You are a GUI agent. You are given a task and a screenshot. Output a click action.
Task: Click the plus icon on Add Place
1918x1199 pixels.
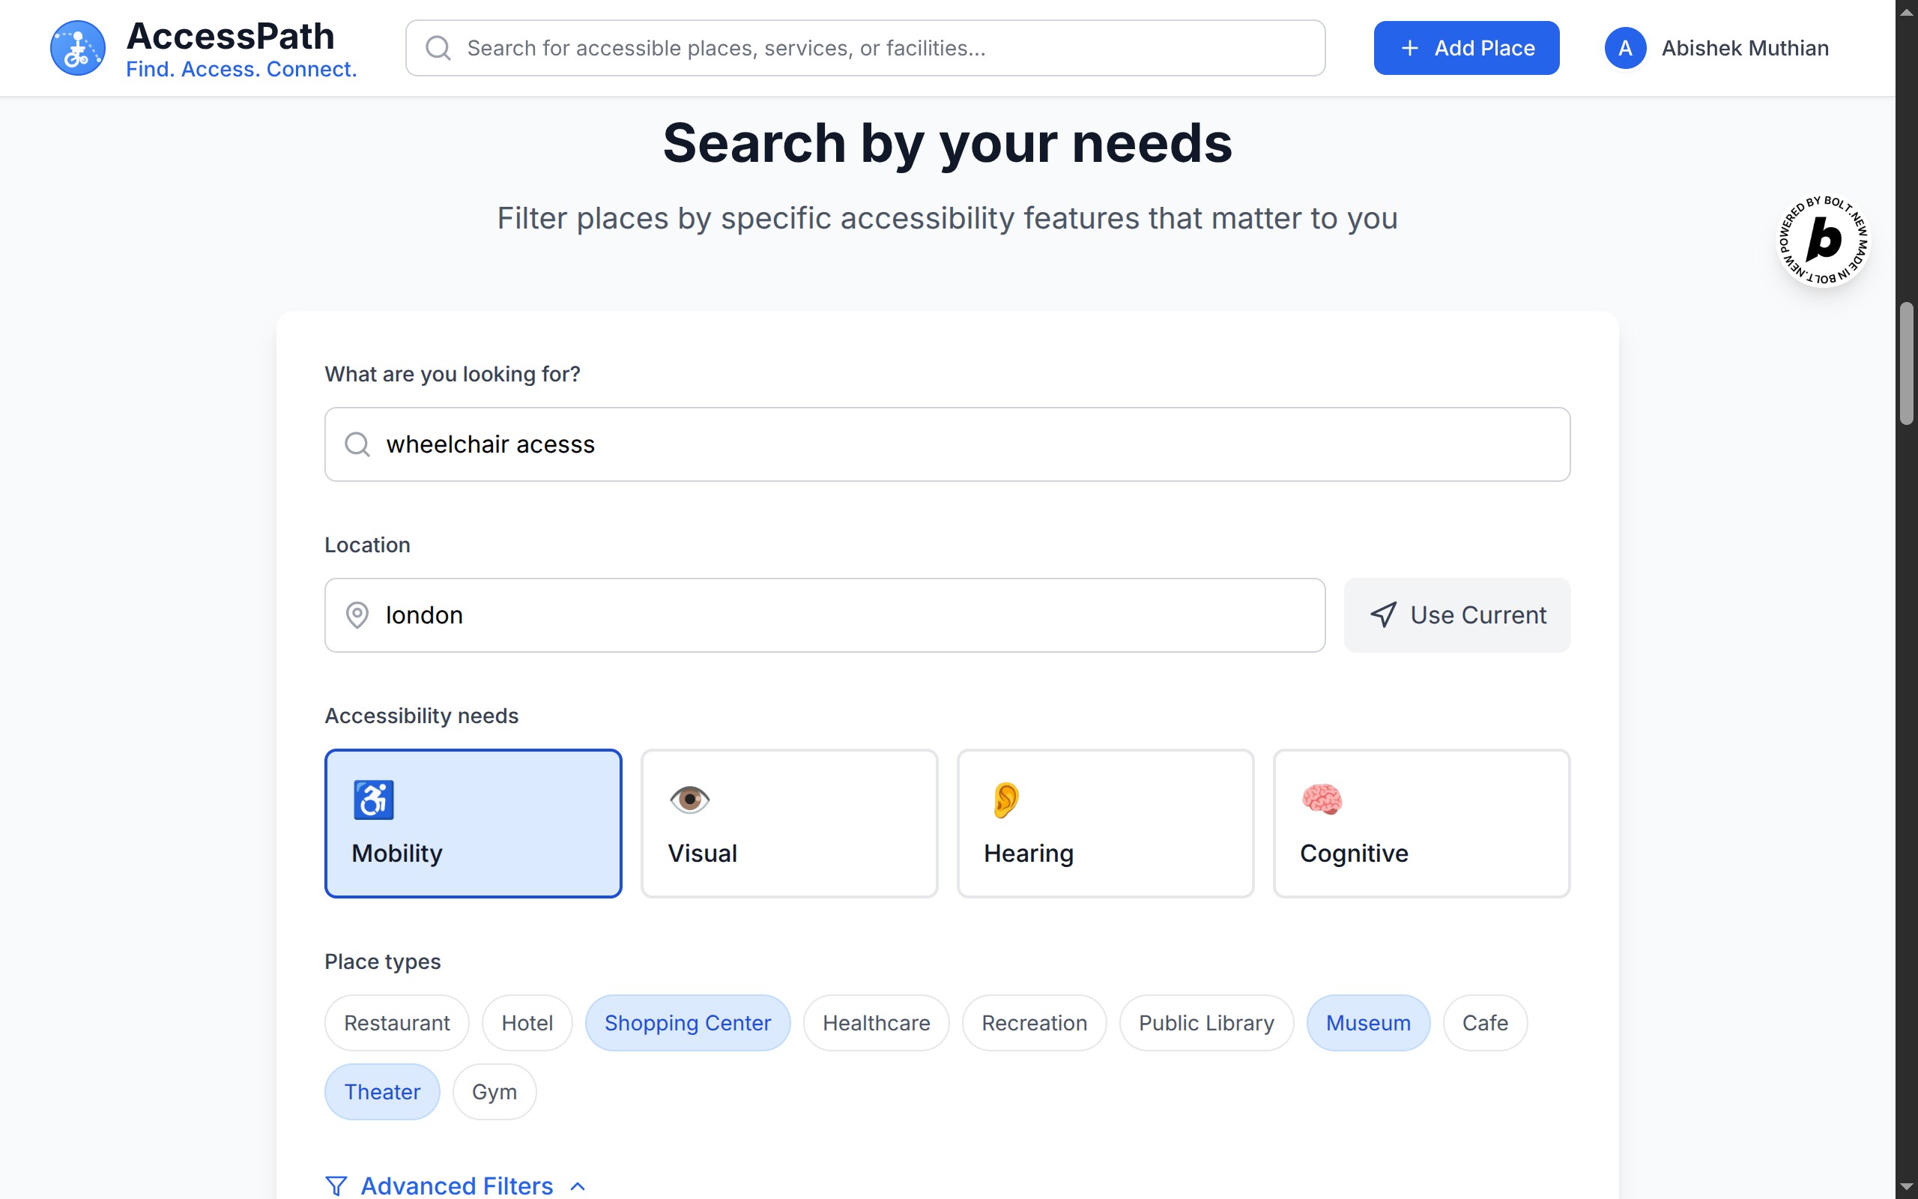click(1409, 49)
